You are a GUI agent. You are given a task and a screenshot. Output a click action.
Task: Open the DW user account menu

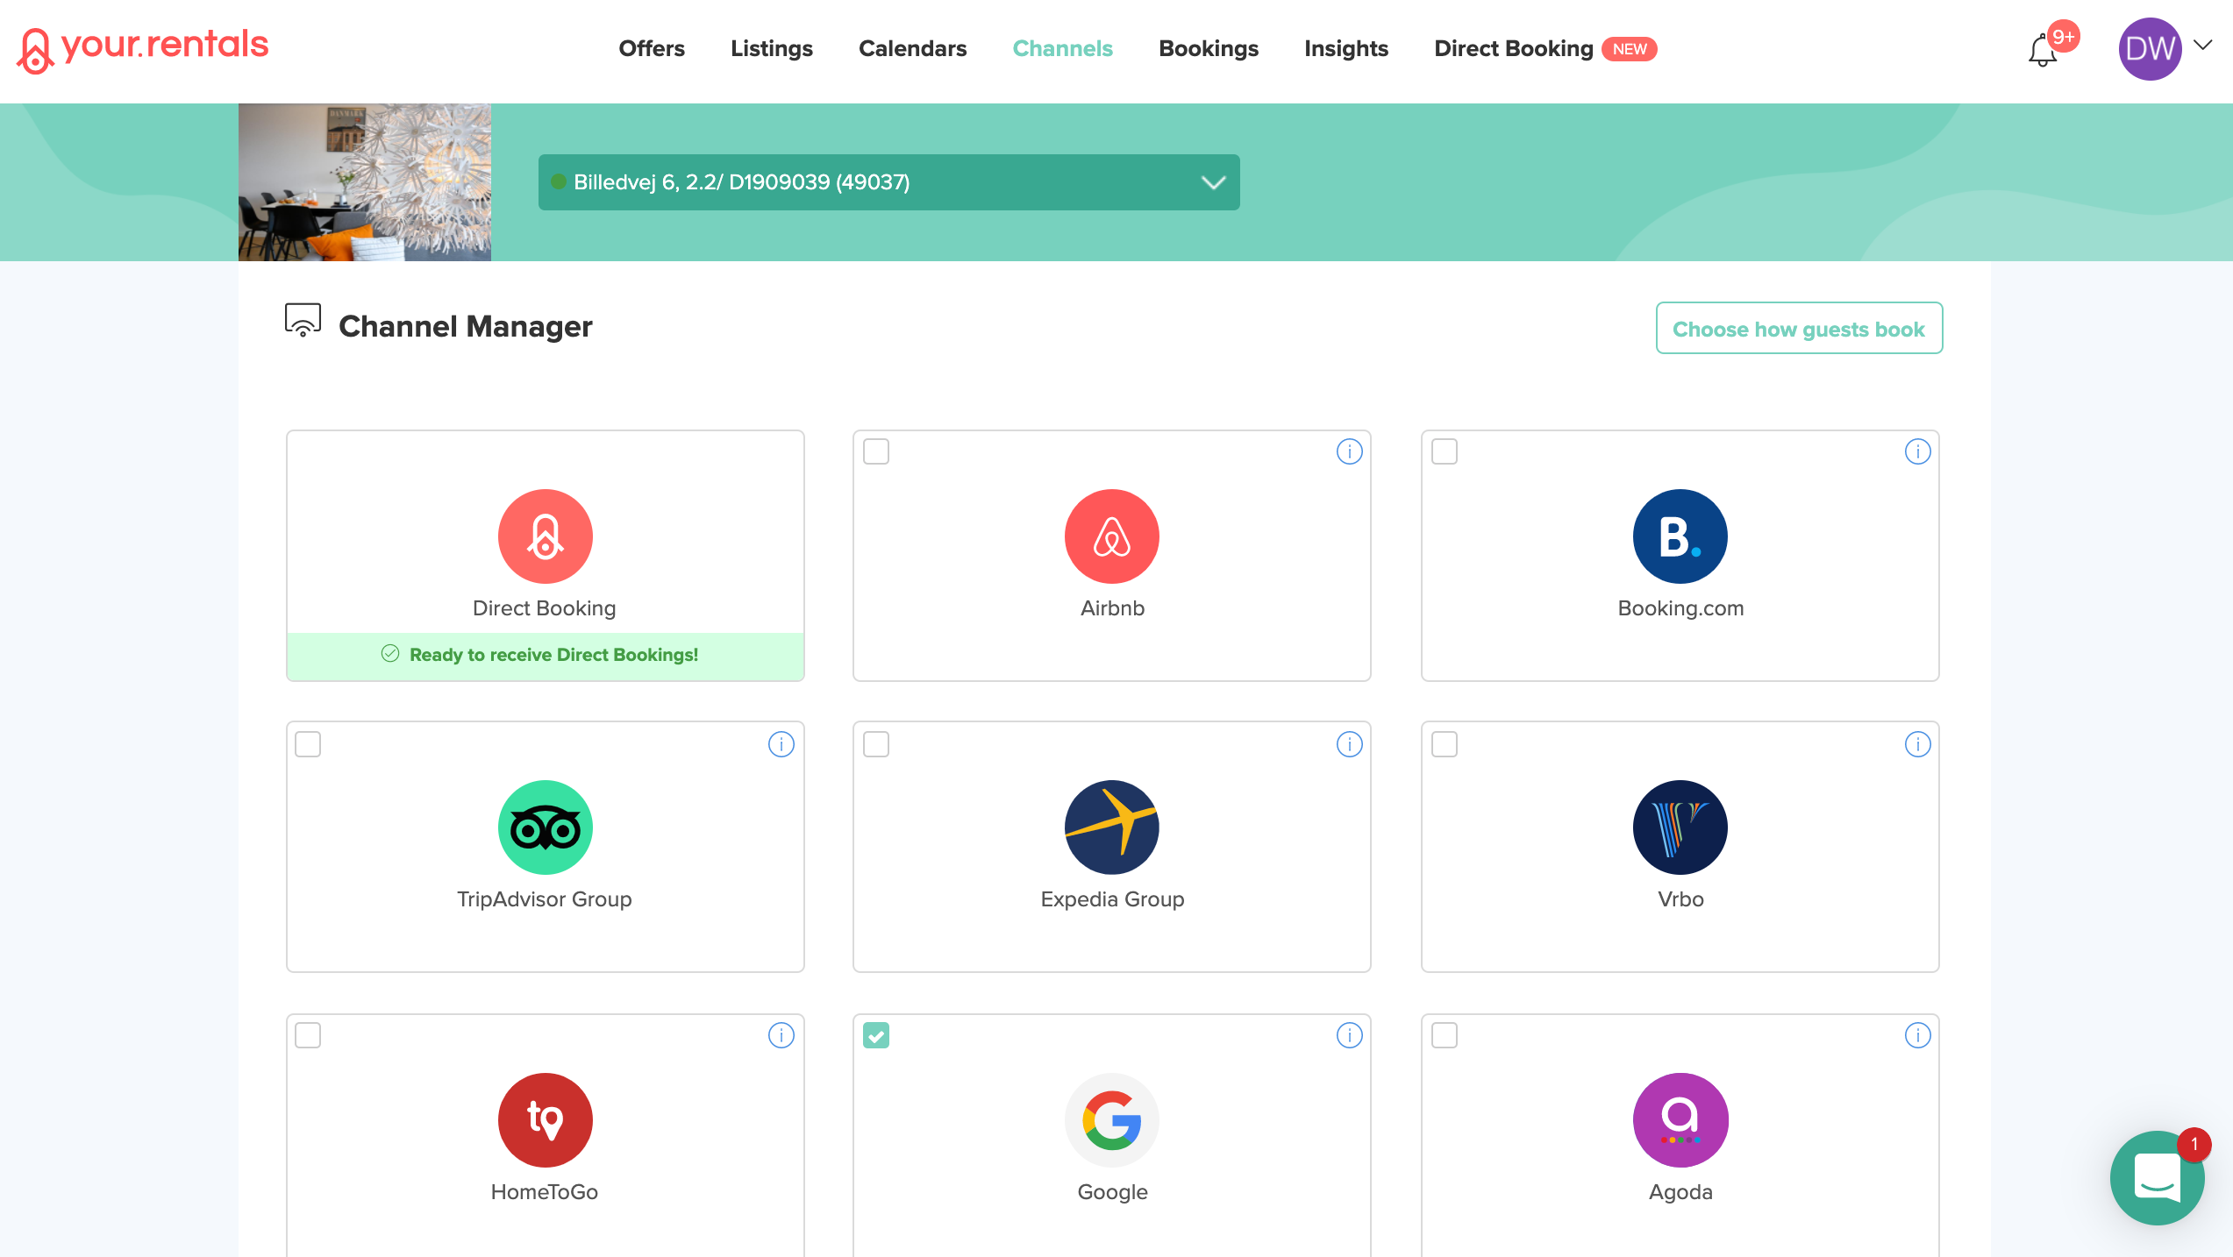click(2164, 49)
